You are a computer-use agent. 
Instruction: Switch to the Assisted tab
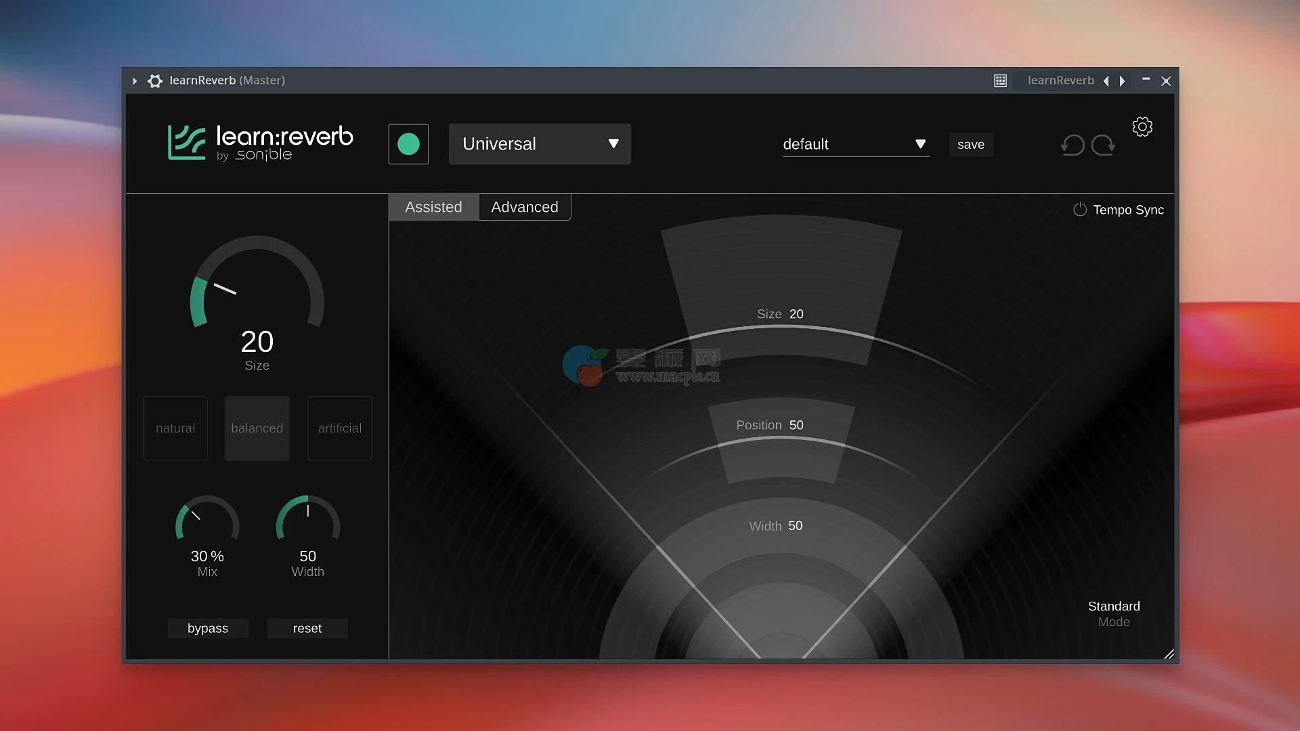[433, 207]
